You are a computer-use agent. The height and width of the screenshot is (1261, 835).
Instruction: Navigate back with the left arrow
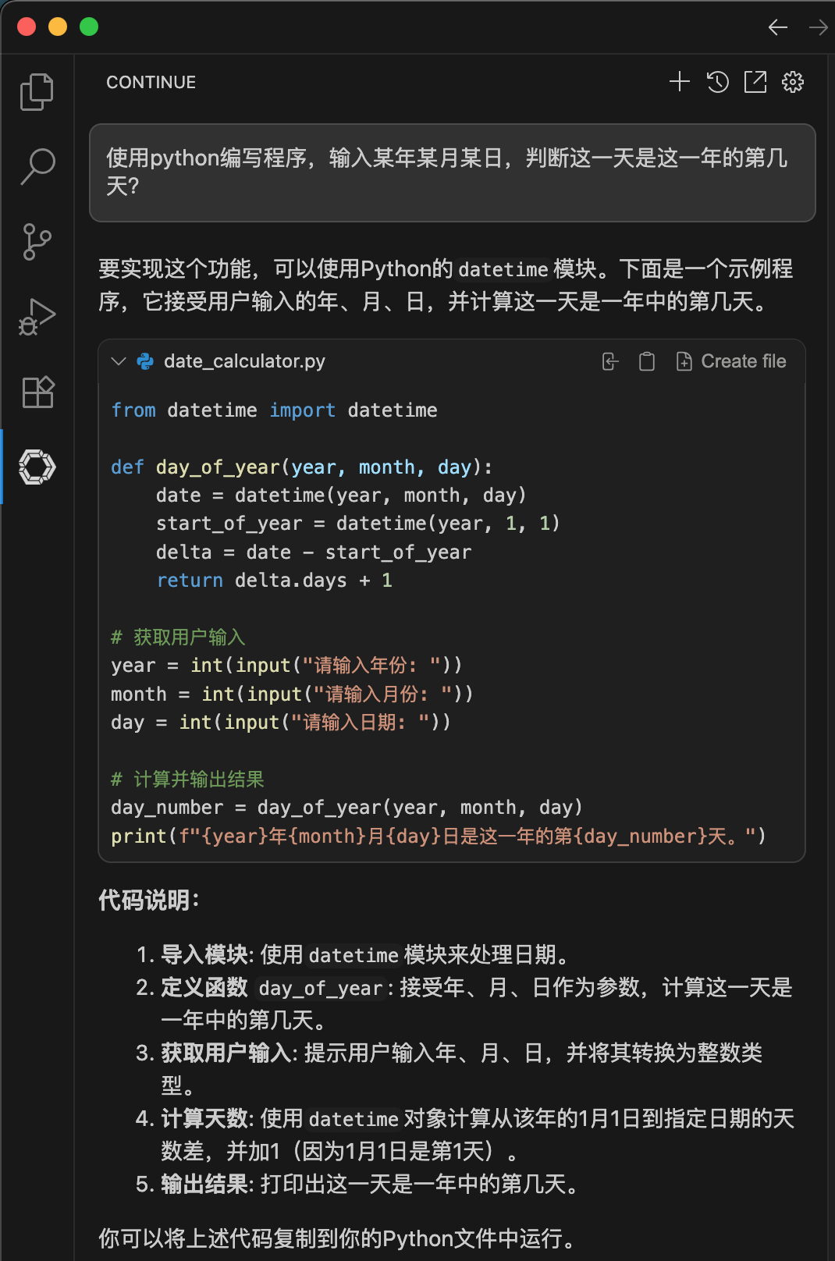tap(778, 27)
